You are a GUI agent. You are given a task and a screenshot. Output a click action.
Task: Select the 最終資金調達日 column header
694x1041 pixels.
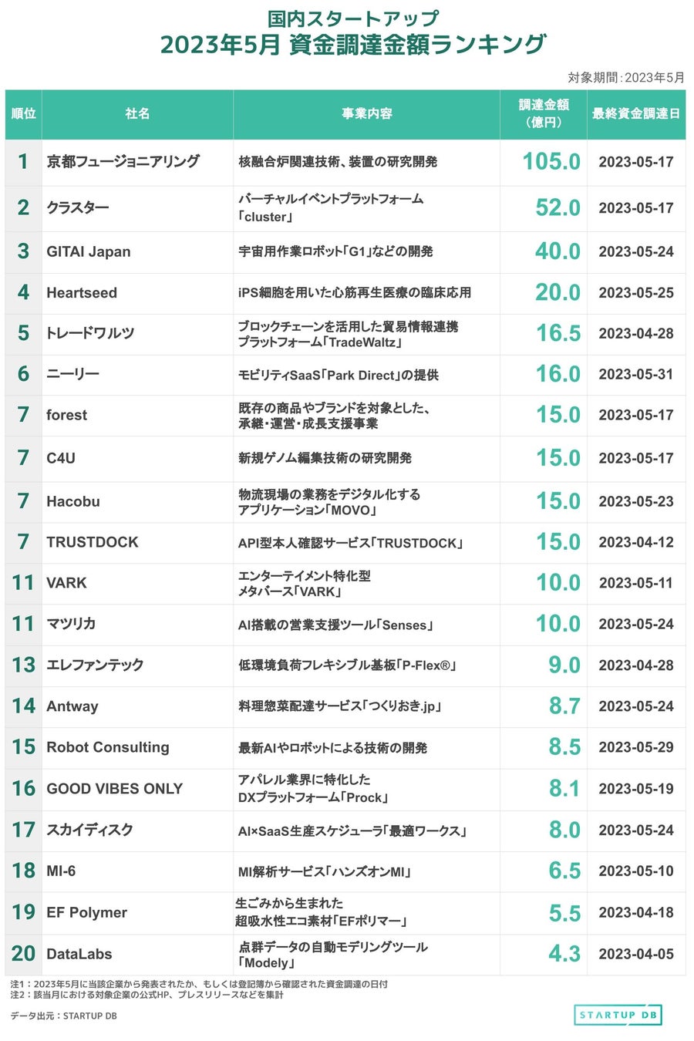click(635, 114)
